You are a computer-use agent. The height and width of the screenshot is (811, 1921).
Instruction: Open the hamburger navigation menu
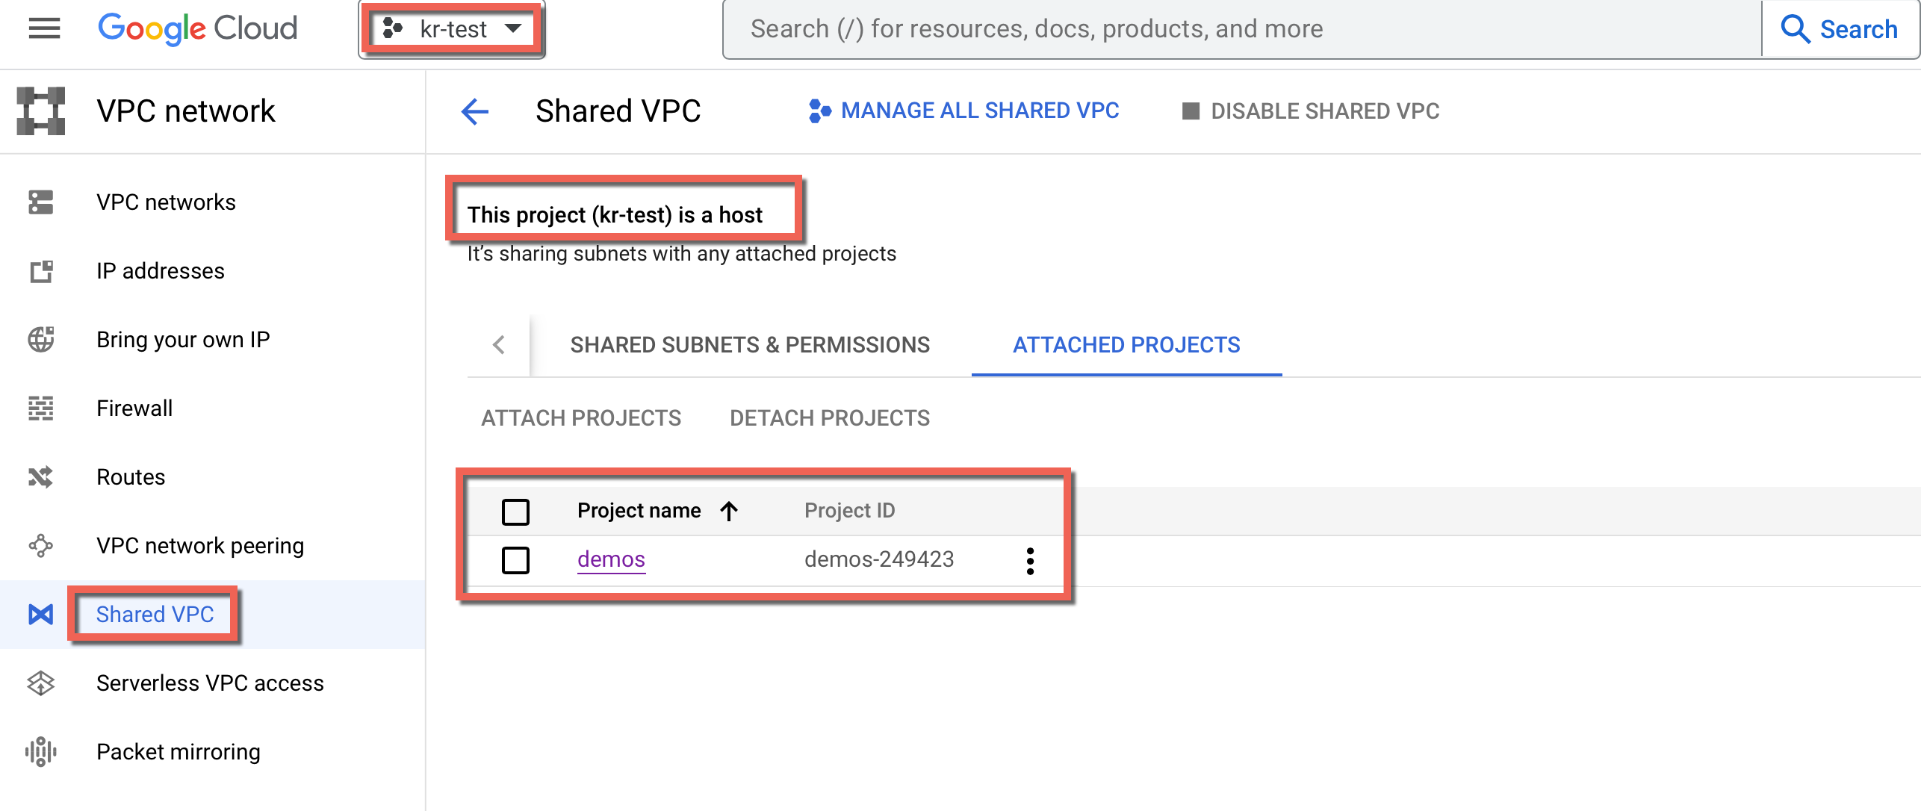pos(44,29)
